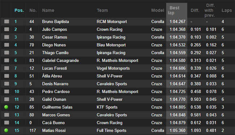
Task: Click the Vogel Motorsports team cell
Action: pos(113,68)
